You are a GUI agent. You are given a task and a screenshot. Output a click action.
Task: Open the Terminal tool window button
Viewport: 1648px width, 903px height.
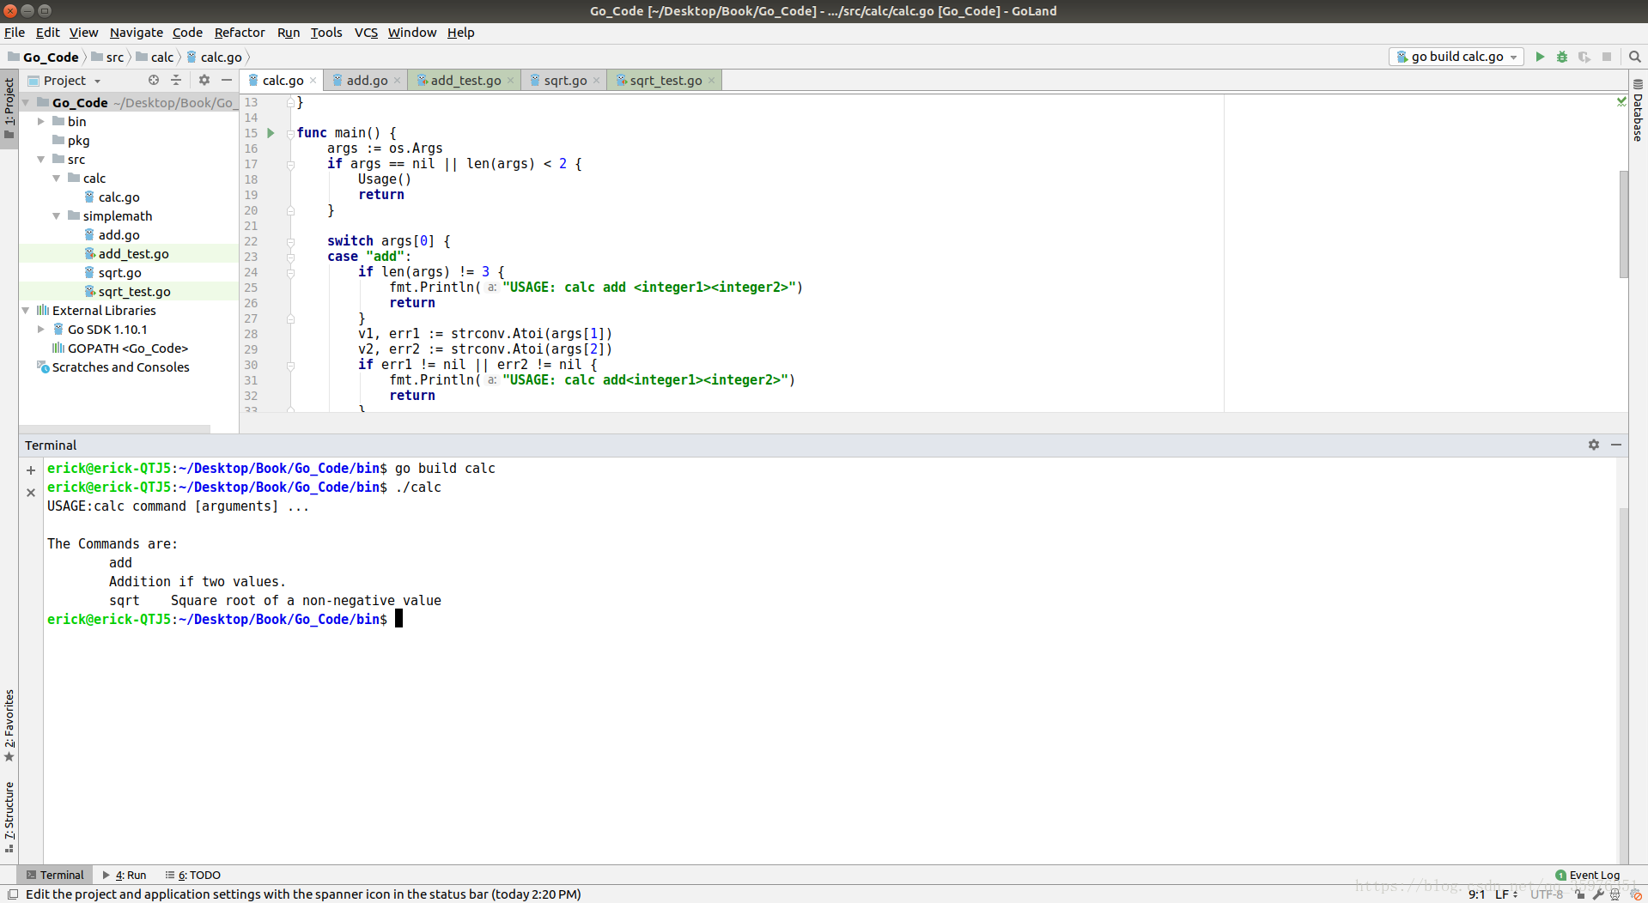click(55, 875)
